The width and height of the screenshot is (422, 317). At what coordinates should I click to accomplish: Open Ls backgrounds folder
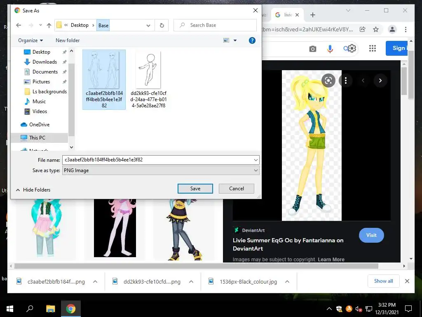tap(49, 92)
